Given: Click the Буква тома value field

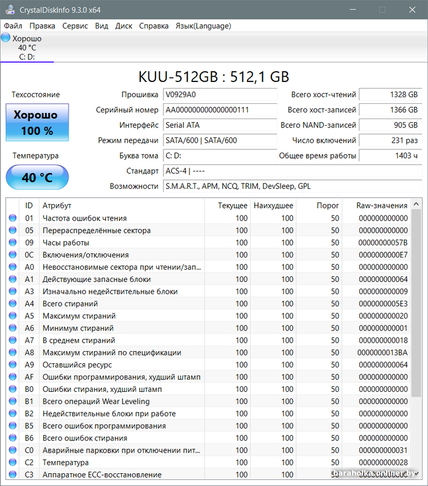Looking at the screenshot, I should [x=220, y=156].
